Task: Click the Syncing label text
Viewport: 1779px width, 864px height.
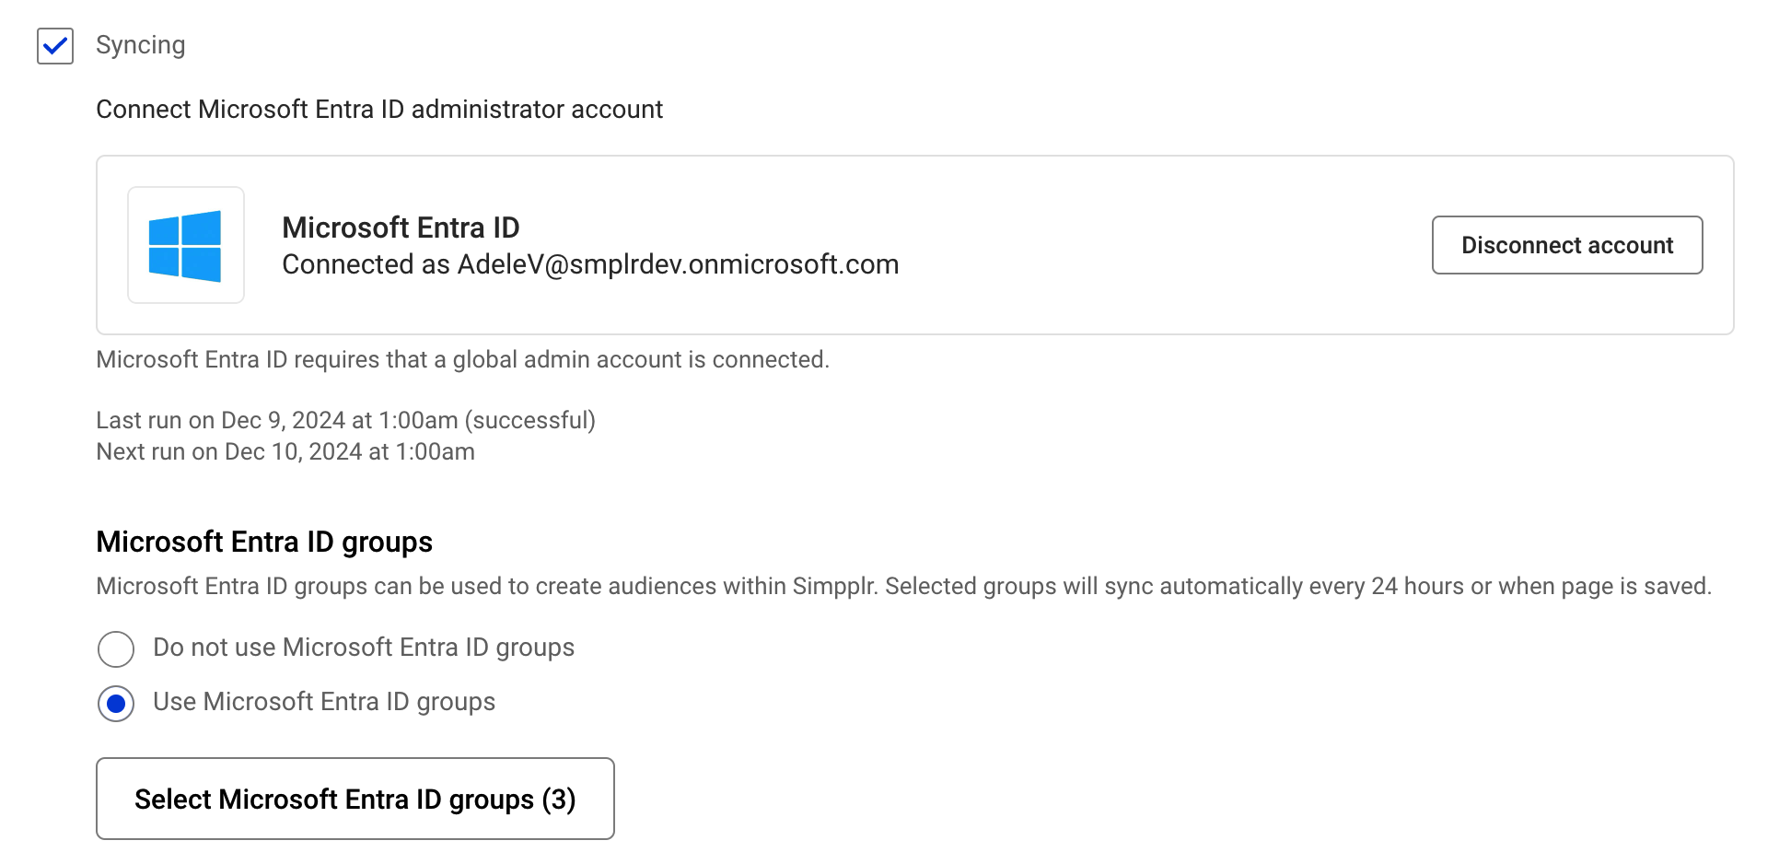Action: (140, 45)
